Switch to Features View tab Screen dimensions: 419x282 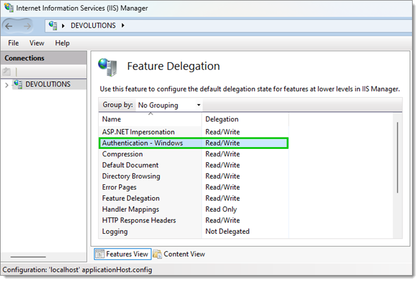pyautogui.click(x=123, y=254)
